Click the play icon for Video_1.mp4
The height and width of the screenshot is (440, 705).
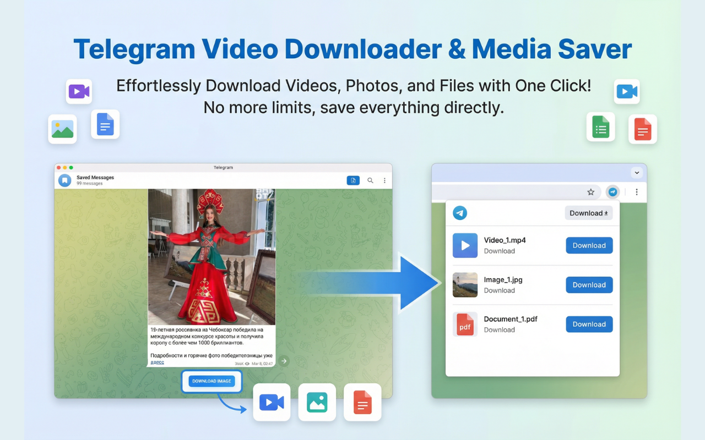[465, 245]
